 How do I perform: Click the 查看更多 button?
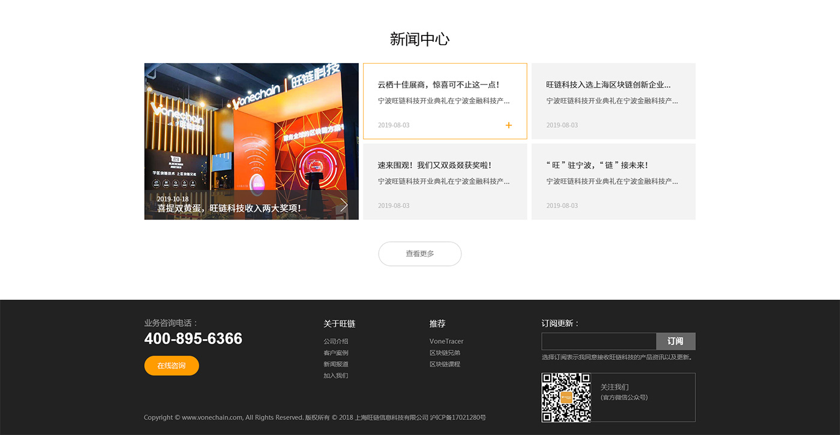[419, 254]
